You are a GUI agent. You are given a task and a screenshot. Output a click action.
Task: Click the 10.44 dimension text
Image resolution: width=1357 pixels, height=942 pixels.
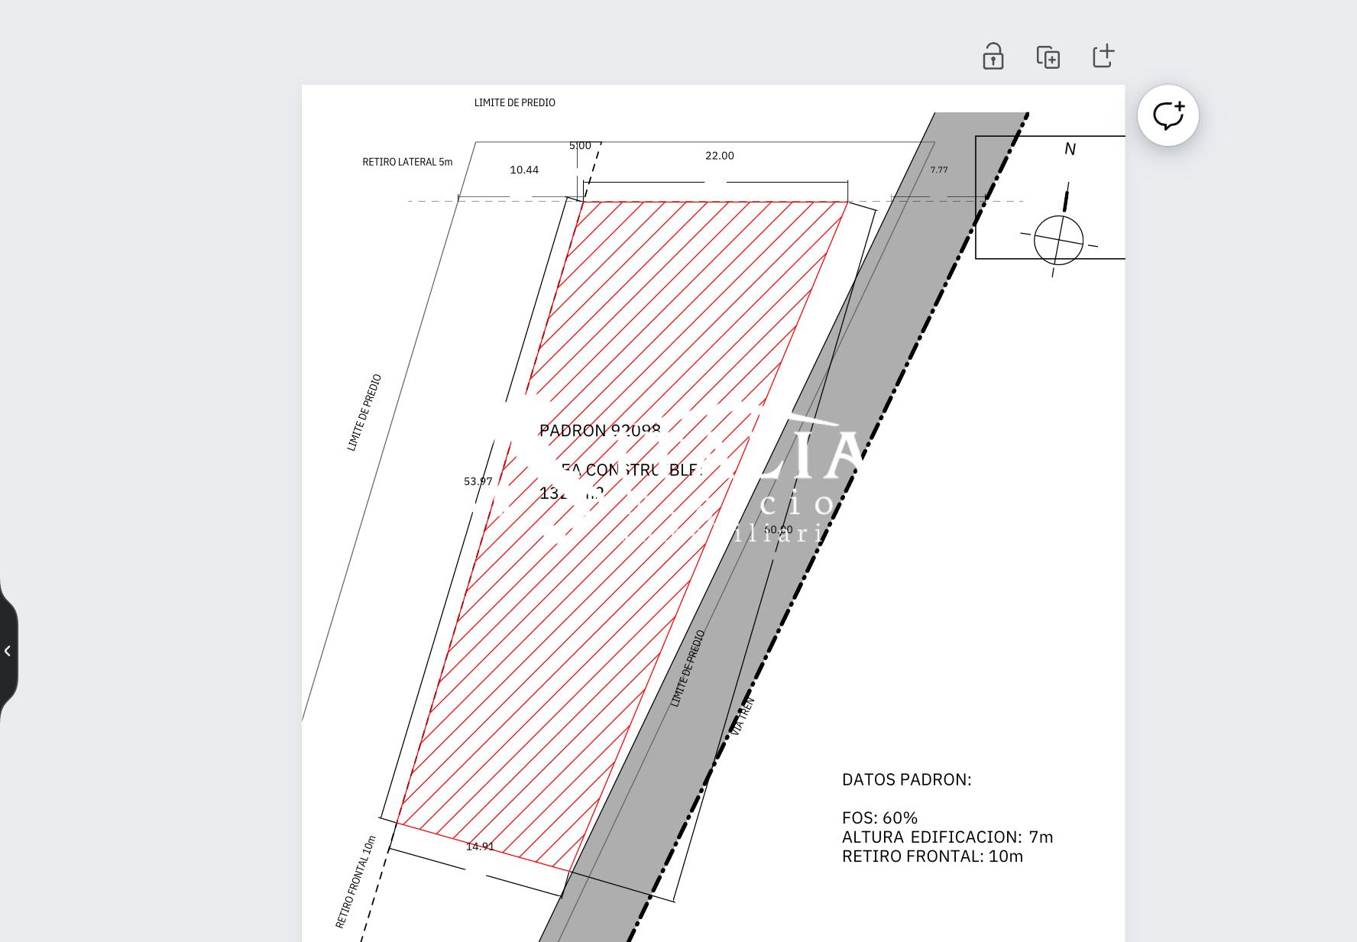[x=524, y=170]
